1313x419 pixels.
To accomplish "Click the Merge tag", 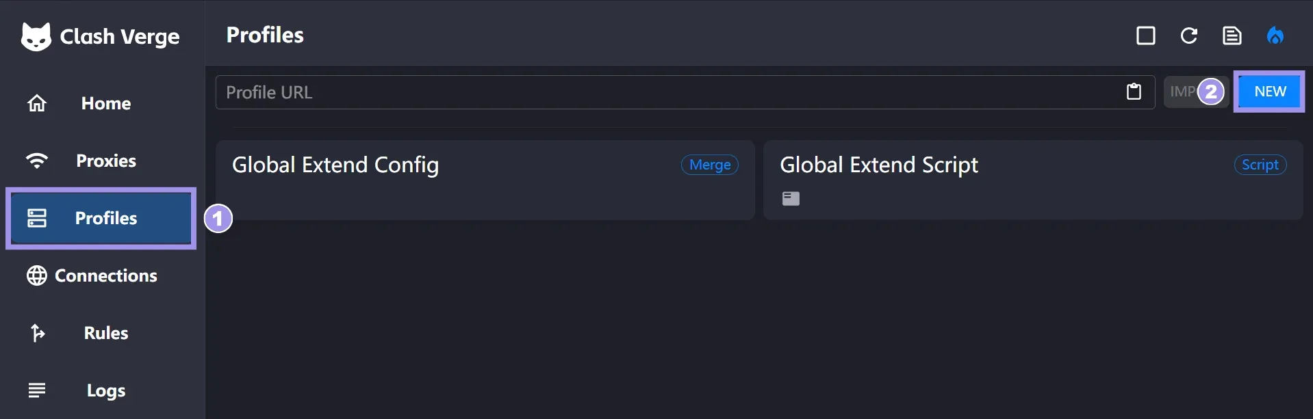I will tap(710, 165).
